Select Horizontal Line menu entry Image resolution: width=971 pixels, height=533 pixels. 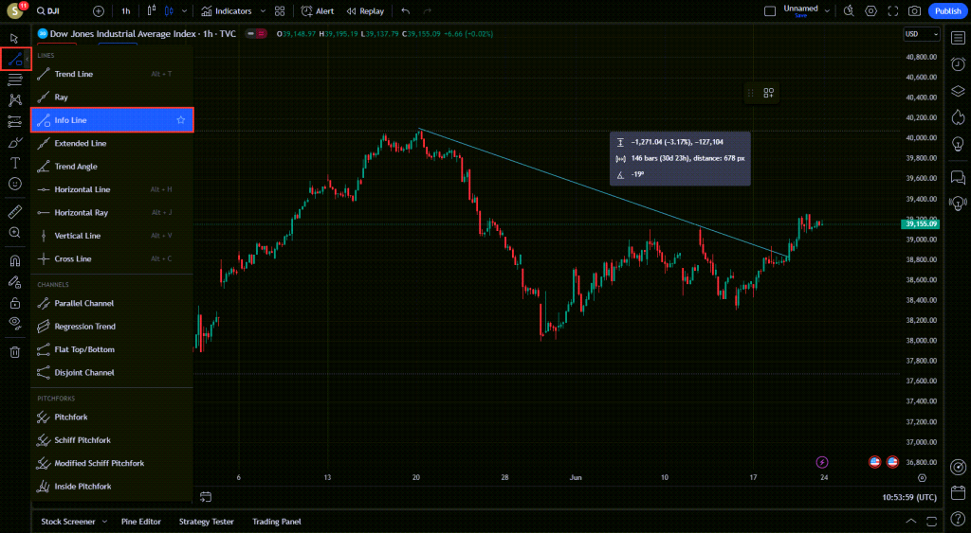(x=112, y=190)
